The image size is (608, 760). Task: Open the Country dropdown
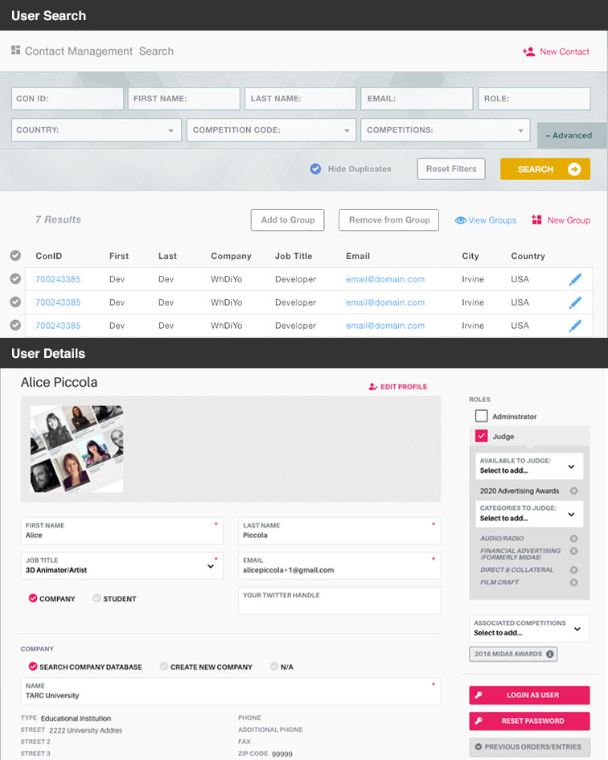coord(97,130)
